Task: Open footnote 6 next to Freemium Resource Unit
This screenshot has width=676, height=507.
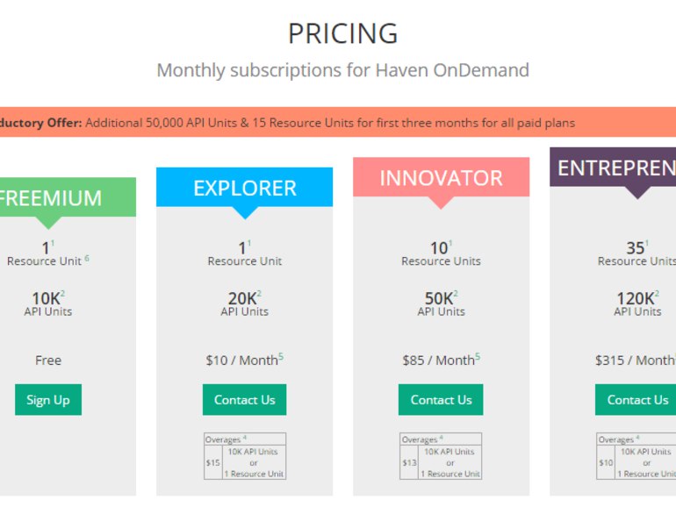Action: (x=87, y=258)
